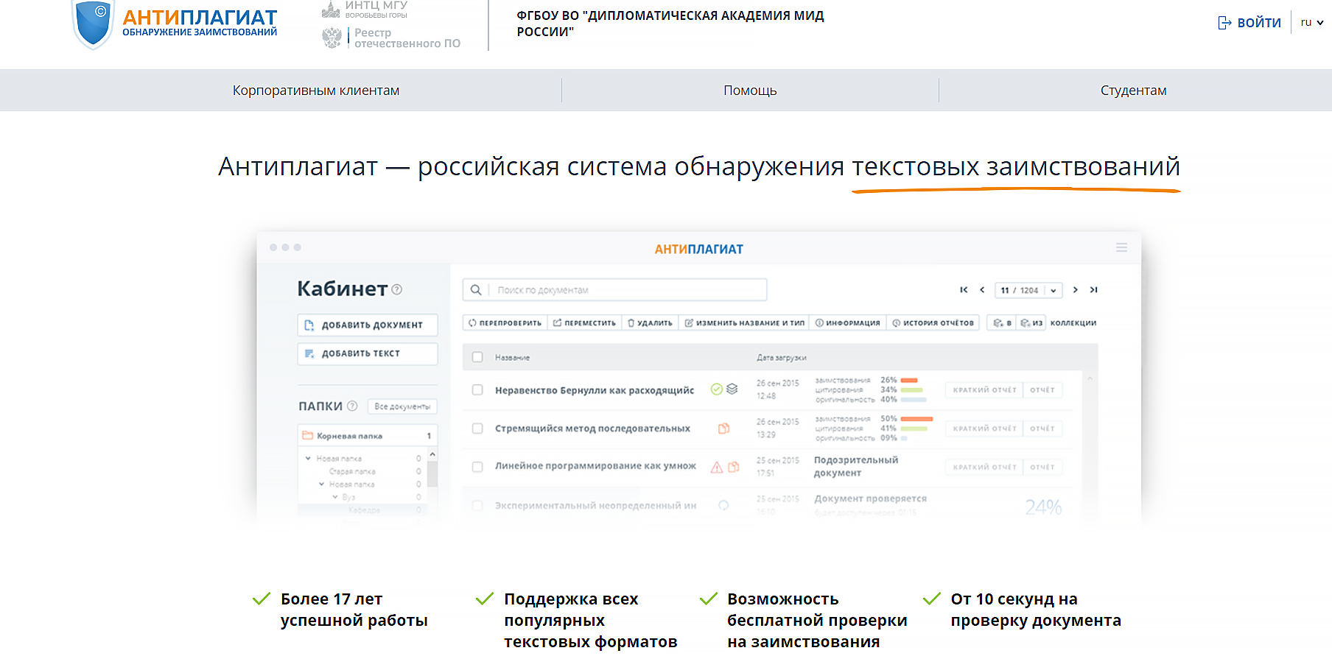Viewport: 1332px width, 670px height.
Task: Go to last page of documents
Action: pos(1094,289)
